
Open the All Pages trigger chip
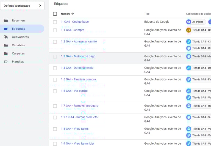point(196,22)
